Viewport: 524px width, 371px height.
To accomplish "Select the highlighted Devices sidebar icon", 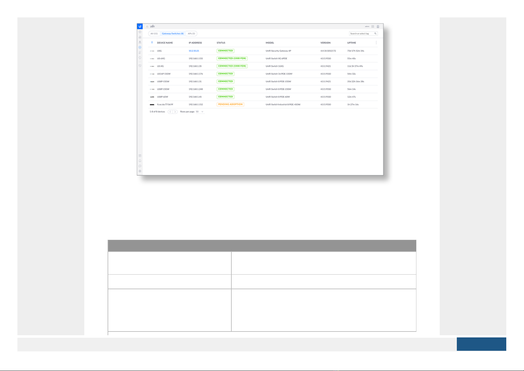I will click(140, 47).
